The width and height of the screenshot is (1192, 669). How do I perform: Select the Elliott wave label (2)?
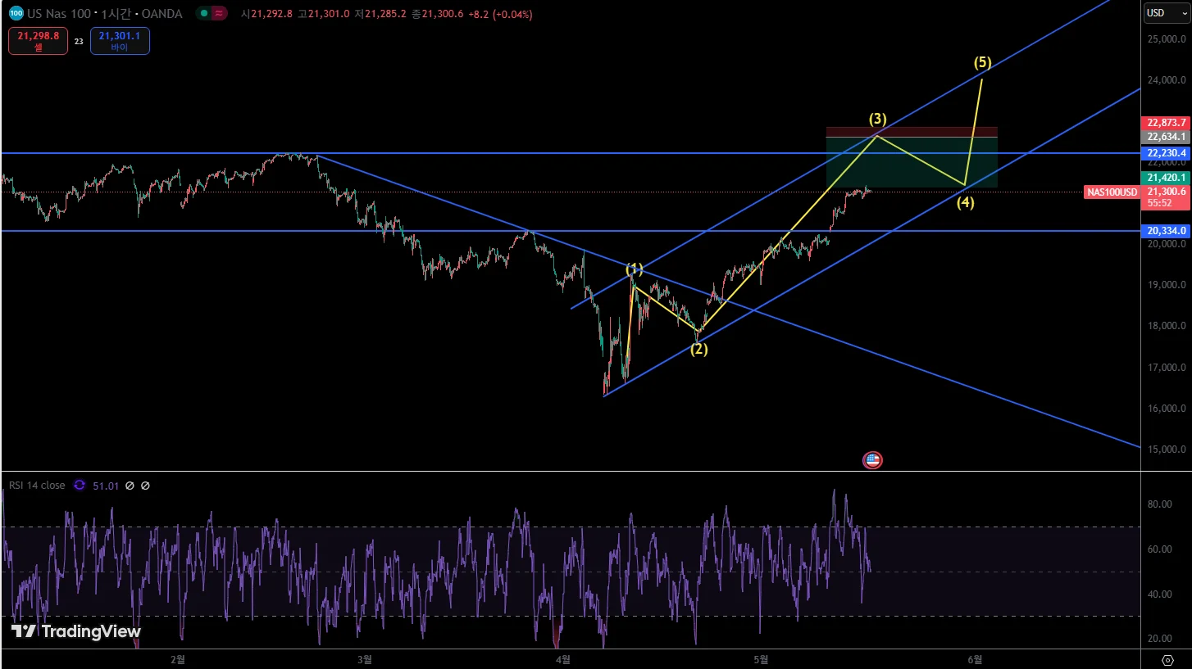click(698, 349)
